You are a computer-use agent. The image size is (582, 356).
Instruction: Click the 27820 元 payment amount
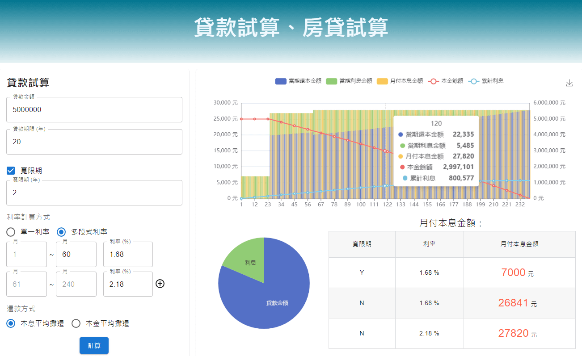(518, 333)
